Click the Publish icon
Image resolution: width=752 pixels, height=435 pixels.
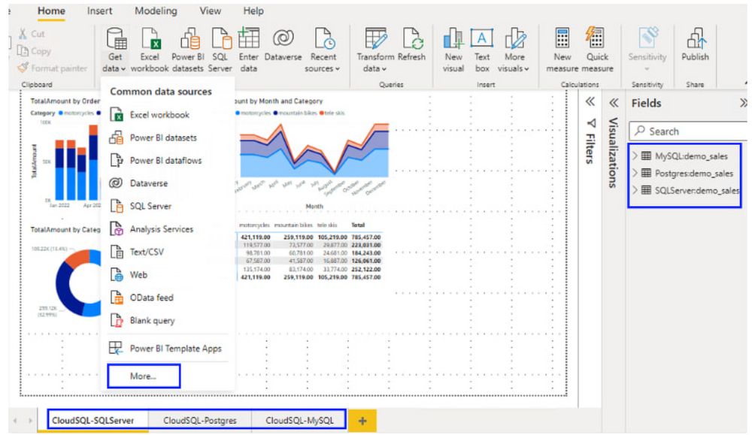695,41
